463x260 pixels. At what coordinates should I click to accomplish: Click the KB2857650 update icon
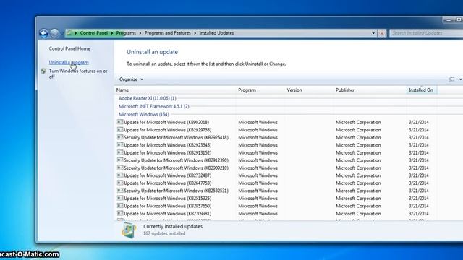tap(120, 206)
